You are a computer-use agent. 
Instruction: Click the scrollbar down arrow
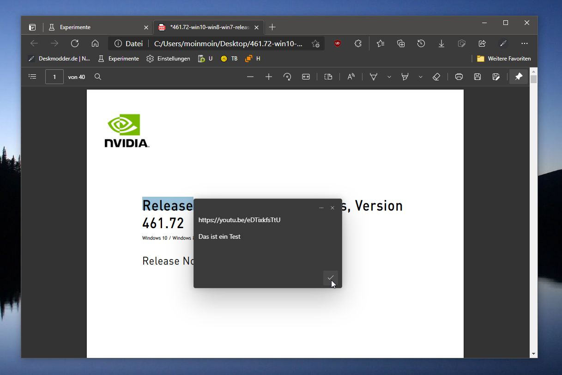click(534, 354)
